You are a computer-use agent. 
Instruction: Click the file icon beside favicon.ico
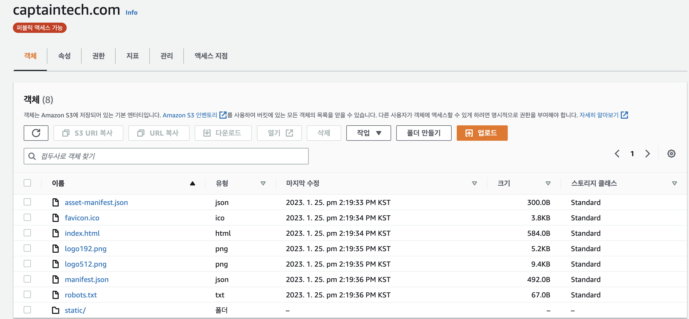(55, 218)
